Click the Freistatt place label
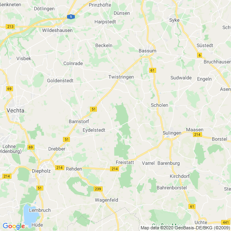 click(125, 162)
